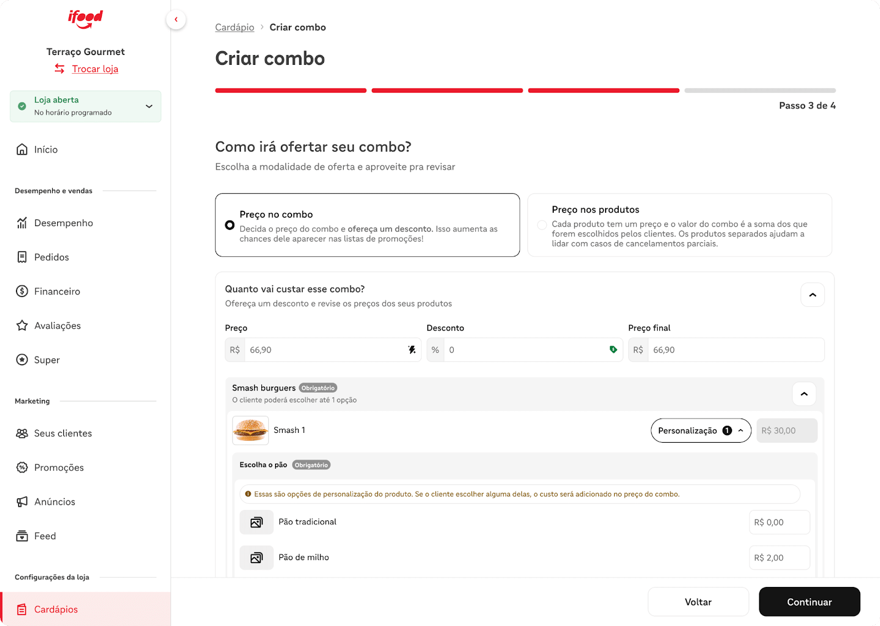This screenshot has width=880, height=626.
Task: Click the Preço final input field
Action: (726, 350)
